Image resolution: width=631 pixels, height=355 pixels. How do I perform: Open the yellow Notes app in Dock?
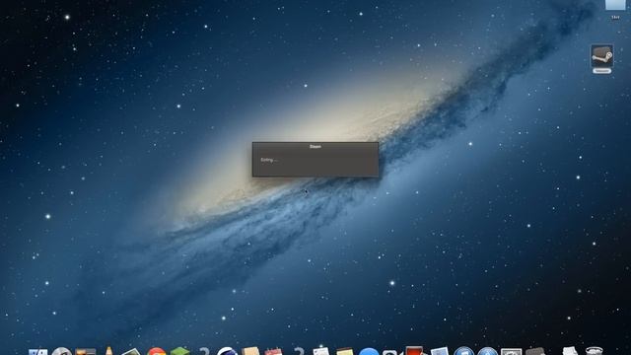click(345, 352)
